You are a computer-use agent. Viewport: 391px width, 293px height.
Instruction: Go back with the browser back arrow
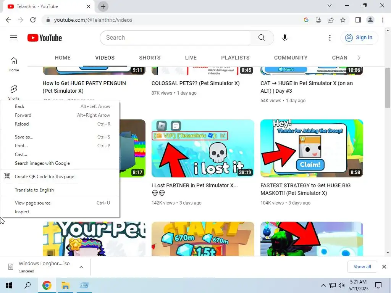(x=8, y=20)
